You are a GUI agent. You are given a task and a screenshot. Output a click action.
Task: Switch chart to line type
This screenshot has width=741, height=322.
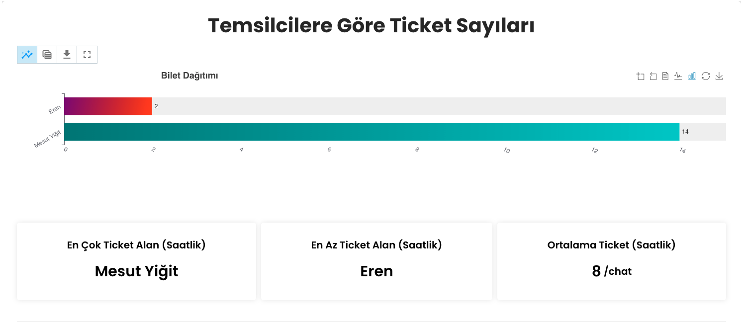click(678, 76)
